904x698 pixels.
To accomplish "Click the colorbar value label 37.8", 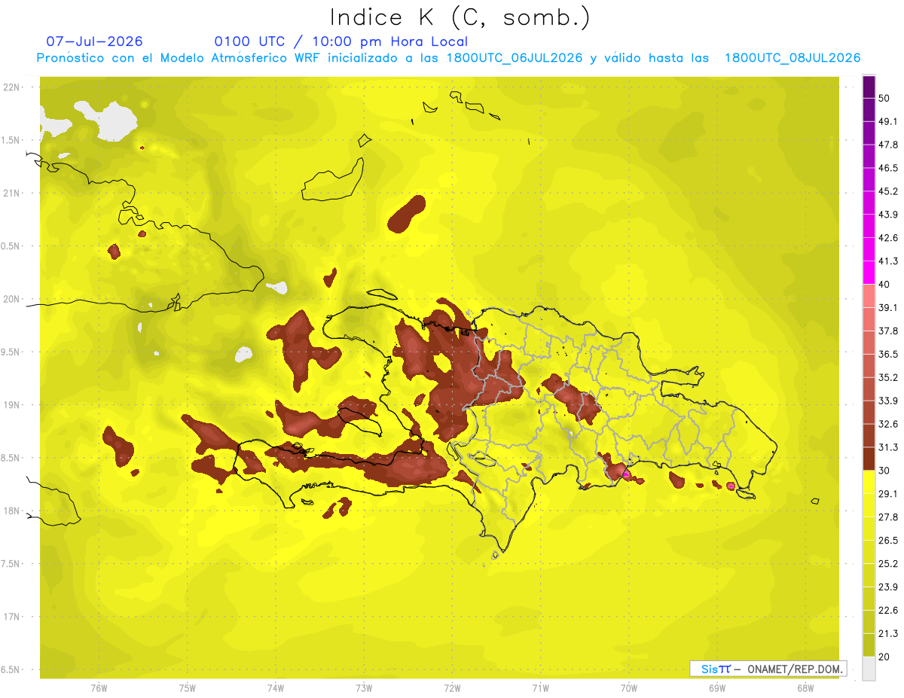I will (889, 331).
